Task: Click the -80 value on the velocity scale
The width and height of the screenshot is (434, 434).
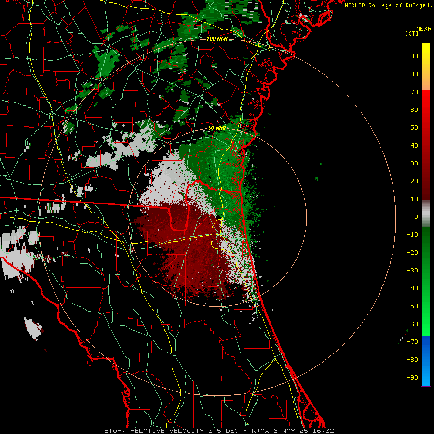Action: click(412, 360)
